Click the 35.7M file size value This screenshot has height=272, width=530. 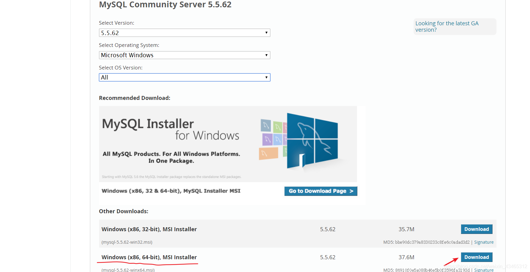(x=406, y=229)
